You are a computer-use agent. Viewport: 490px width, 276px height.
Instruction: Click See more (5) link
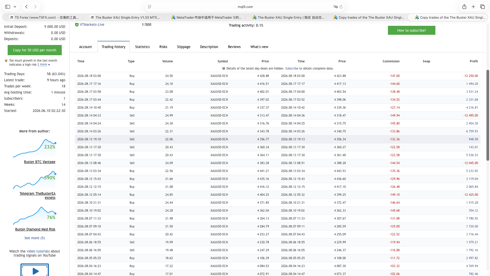coord(34,238)
